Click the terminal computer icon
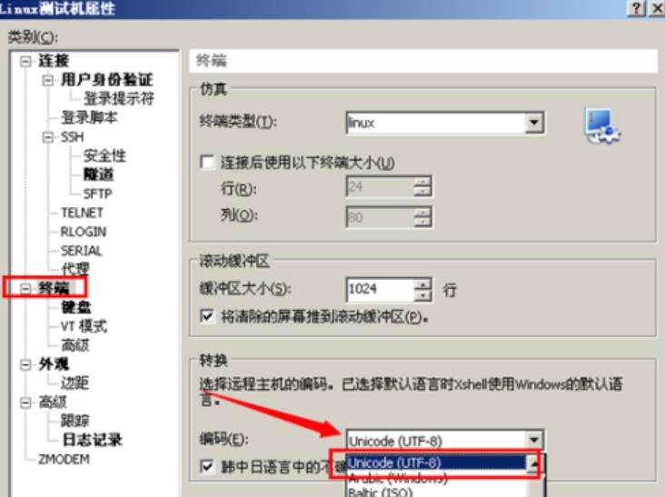 (x=602, y=126)
